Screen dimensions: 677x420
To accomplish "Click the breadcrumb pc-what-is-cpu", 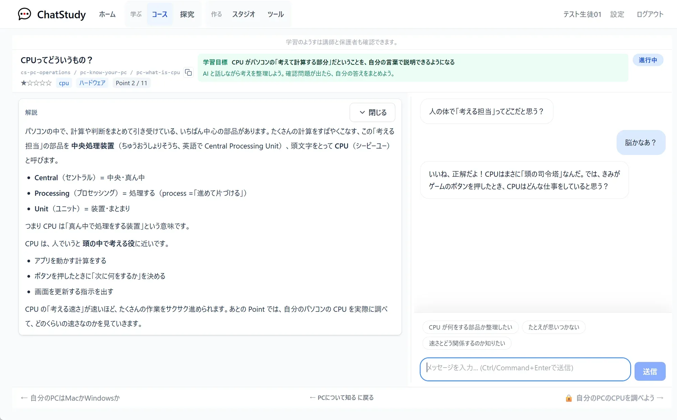I will click(x=158, y=72).
